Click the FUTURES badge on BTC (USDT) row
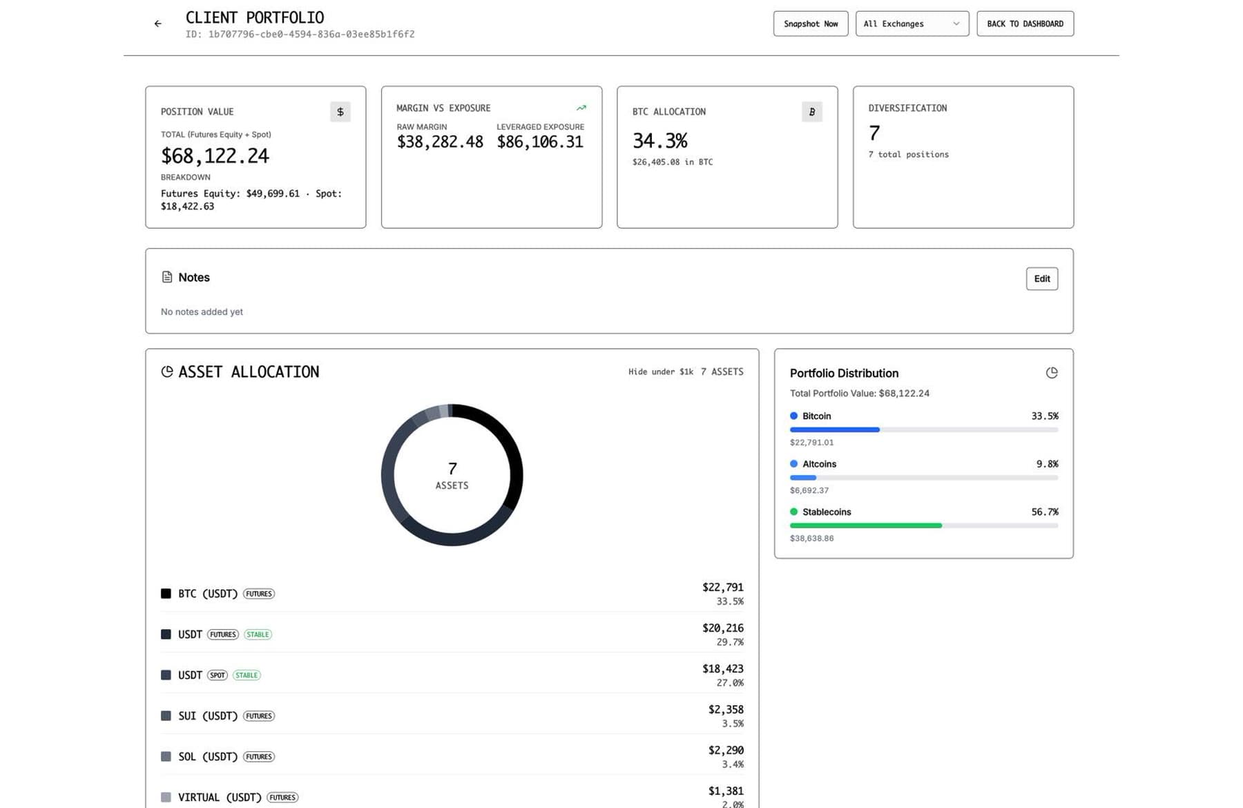1243x808 pixels. [x=259, y=594]
